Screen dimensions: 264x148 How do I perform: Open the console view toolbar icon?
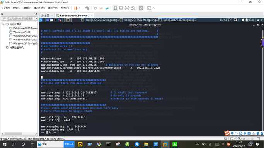141,8
